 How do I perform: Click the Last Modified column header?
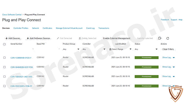[121, 44]
